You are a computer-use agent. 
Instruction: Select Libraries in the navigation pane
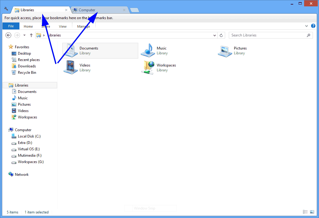[30, 85]
